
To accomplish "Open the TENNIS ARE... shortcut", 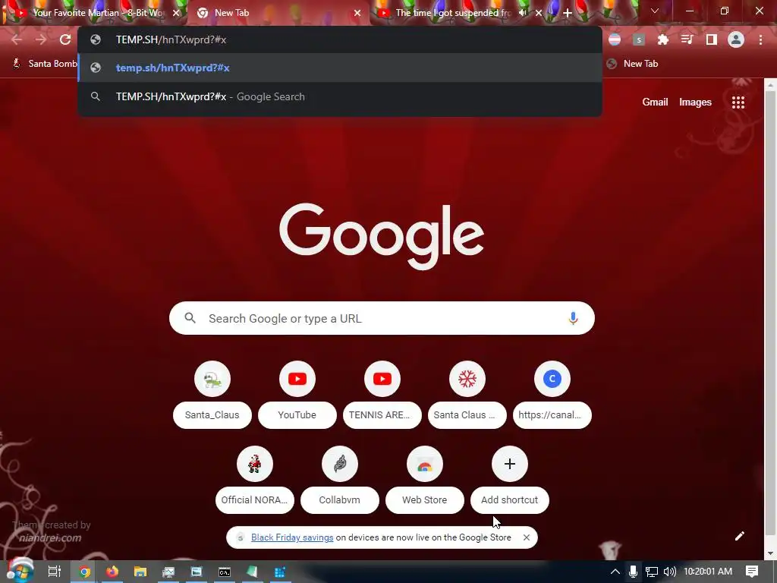I will pyautogui.click(x=382, y=395).
